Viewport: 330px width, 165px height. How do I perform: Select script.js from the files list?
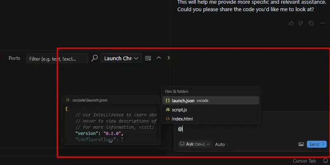[211, 110]
